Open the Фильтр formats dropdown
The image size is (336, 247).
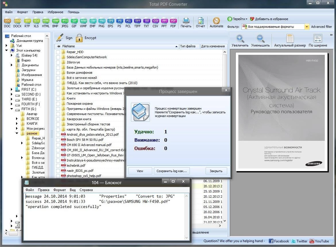[x=307, y=27]
